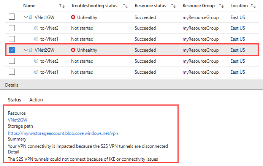Click the Details panel header bar
The image size is (263, 166).
(131, 85)
